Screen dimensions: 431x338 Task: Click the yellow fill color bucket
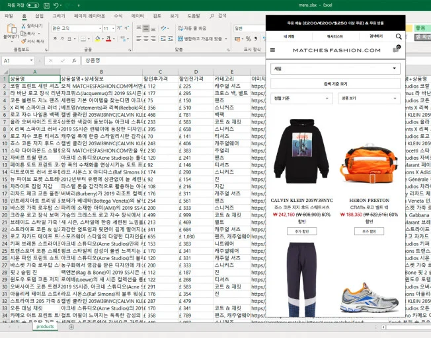click(x=98, y=39)
